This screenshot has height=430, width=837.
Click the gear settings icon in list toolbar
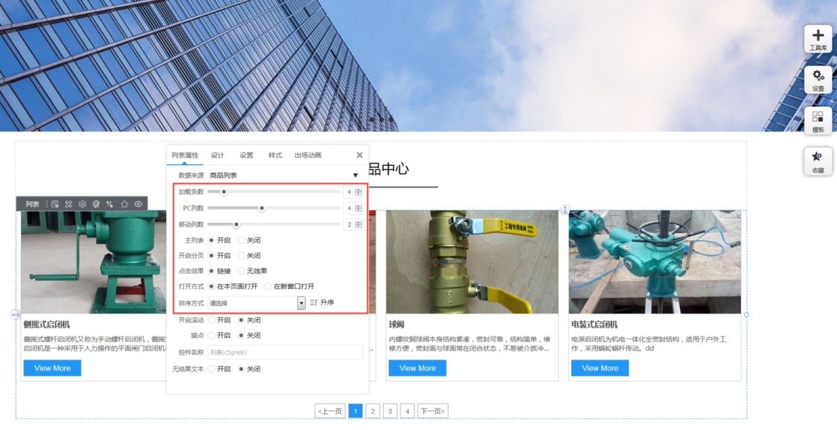pos(82,204)
